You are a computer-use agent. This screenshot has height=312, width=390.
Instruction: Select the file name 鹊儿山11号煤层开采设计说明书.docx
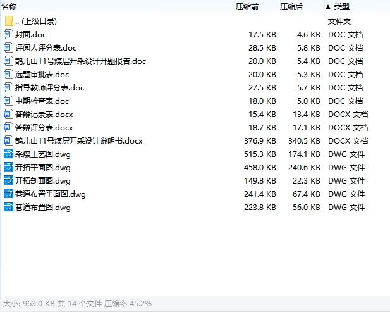pyautogui.click(x=78, y=141)
